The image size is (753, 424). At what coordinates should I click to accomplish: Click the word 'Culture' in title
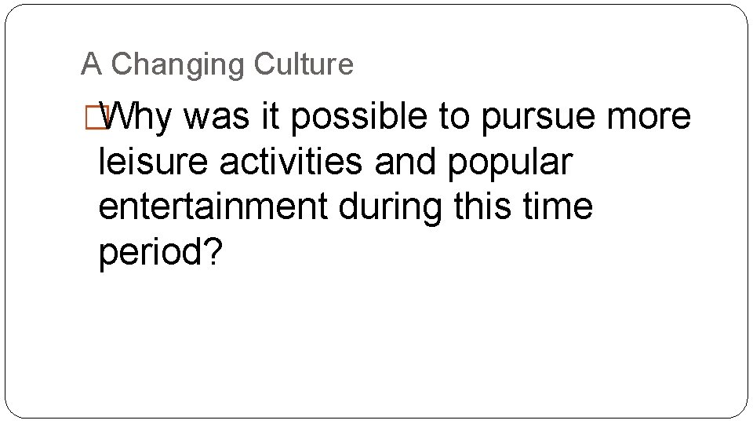coord(304,64)
